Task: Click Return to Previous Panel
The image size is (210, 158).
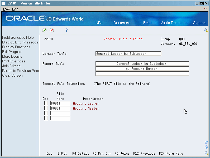Action: [21, 71]
